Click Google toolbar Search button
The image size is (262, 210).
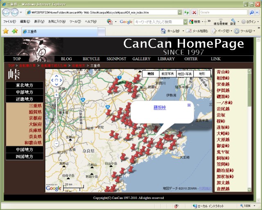pos(195,22)
